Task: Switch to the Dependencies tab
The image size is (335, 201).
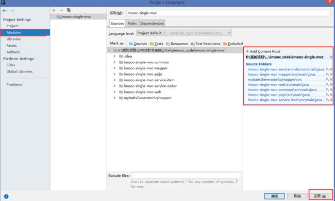Action: pyautogui.click(x=152, y=23)
